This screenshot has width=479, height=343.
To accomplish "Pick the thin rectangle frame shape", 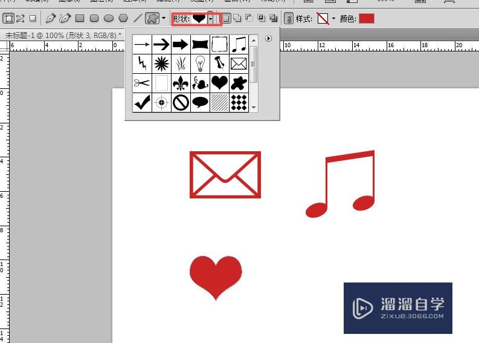I will point(161,83).
